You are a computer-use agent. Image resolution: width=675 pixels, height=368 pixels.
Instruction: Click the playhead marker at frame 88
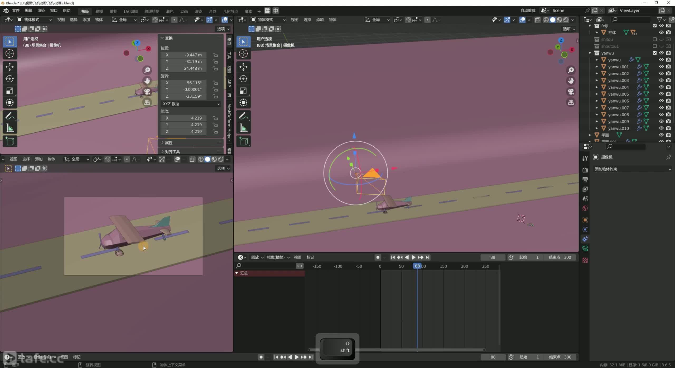pos(417,266)
